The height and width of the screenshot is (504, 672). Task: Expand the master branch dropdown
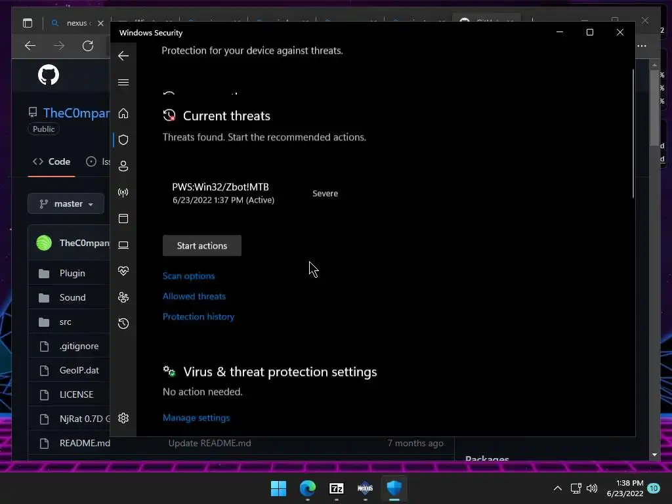[66, 203]
